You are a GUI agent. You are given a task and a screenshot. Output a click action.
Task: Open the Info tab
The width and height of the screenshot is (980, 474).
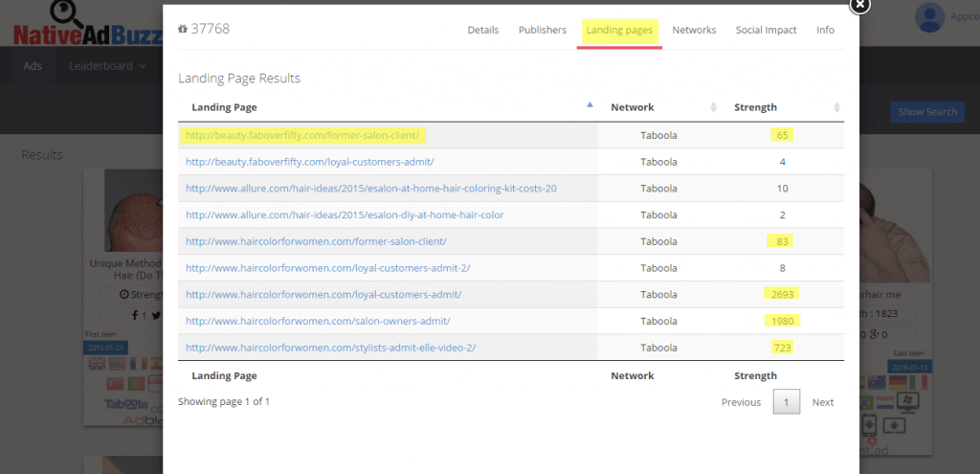(825, 30)
